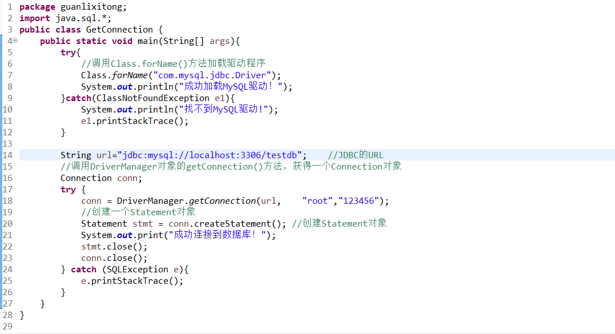Click the "123456" password string
Image resolution: width=615 pixels, height=334 pixels.
coord(359,201)
